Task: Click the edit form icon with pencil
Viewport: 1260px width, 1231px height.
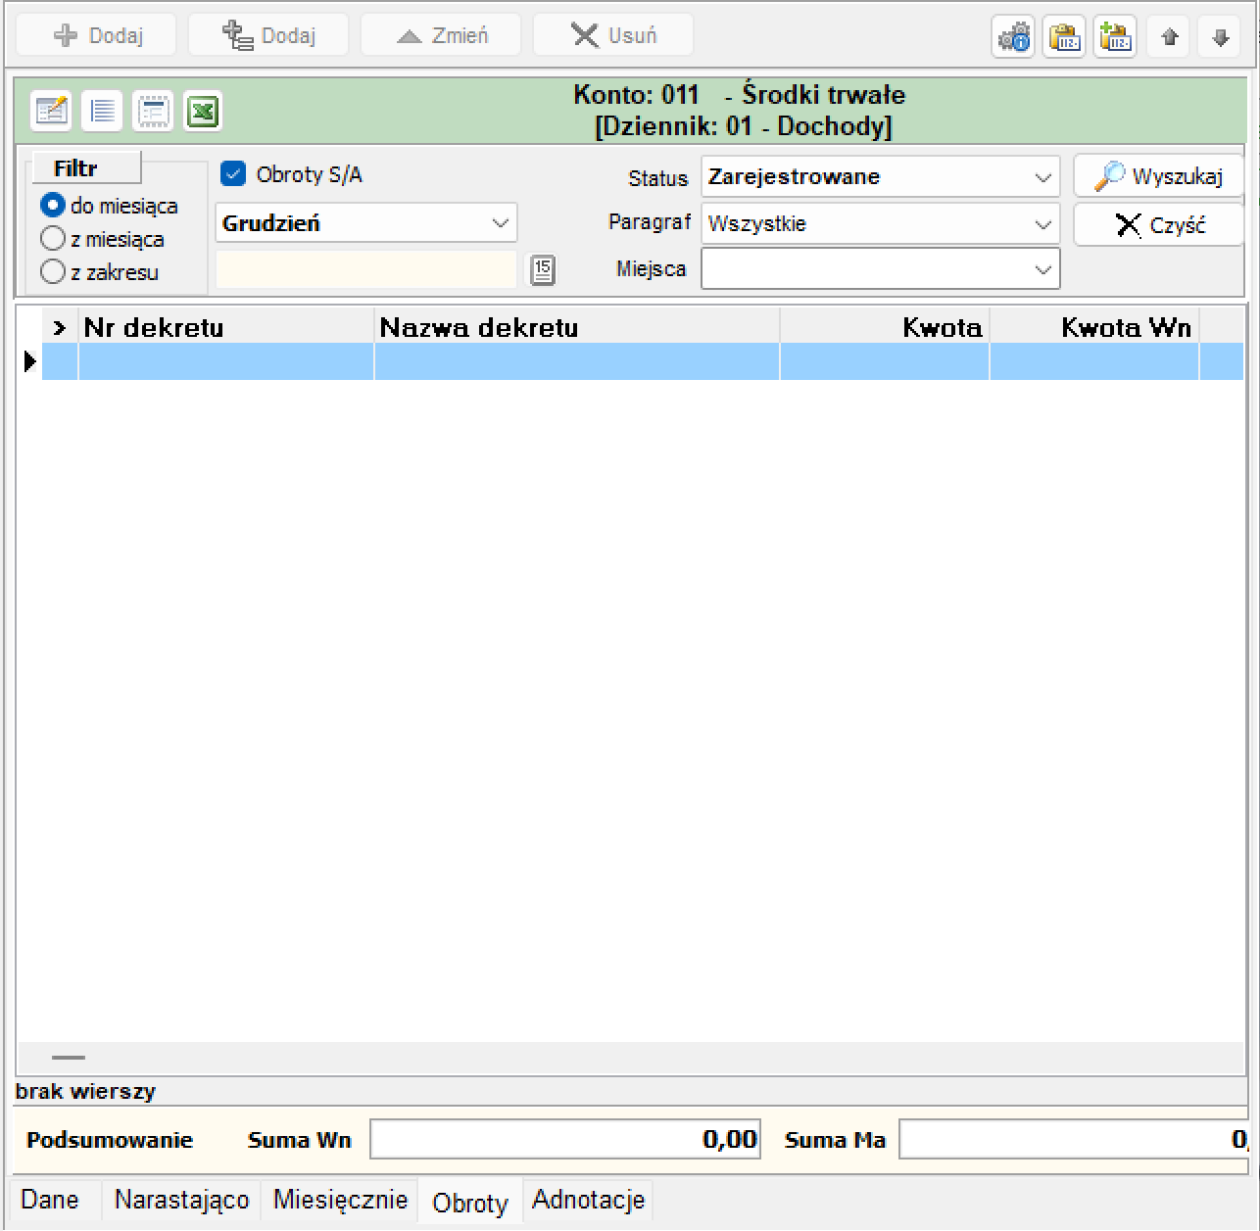Action: [51, 112]
